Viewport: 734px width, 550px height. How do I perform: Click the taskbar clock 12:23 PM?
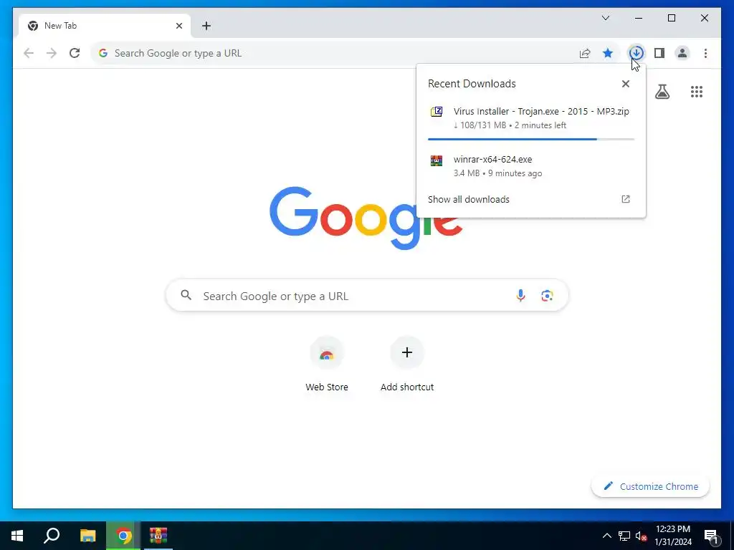point(672,529)
